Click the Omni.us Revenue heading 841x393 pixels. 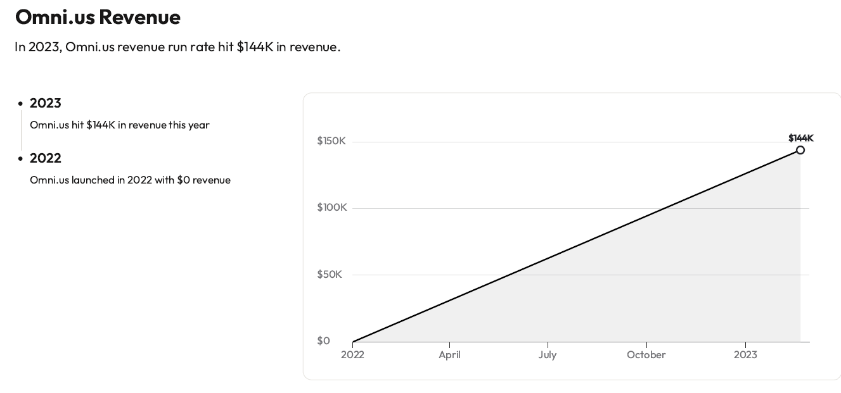[98, 17]
